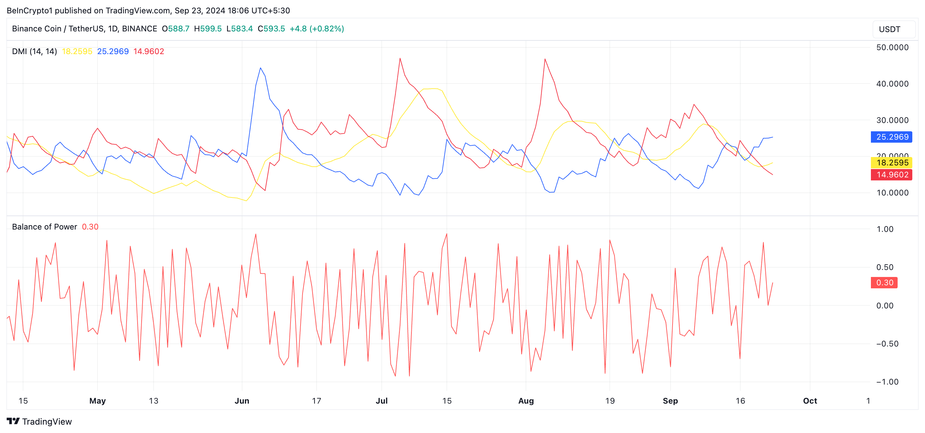Click the TradingView logo icon
The image size is (925, 433).
13,421
